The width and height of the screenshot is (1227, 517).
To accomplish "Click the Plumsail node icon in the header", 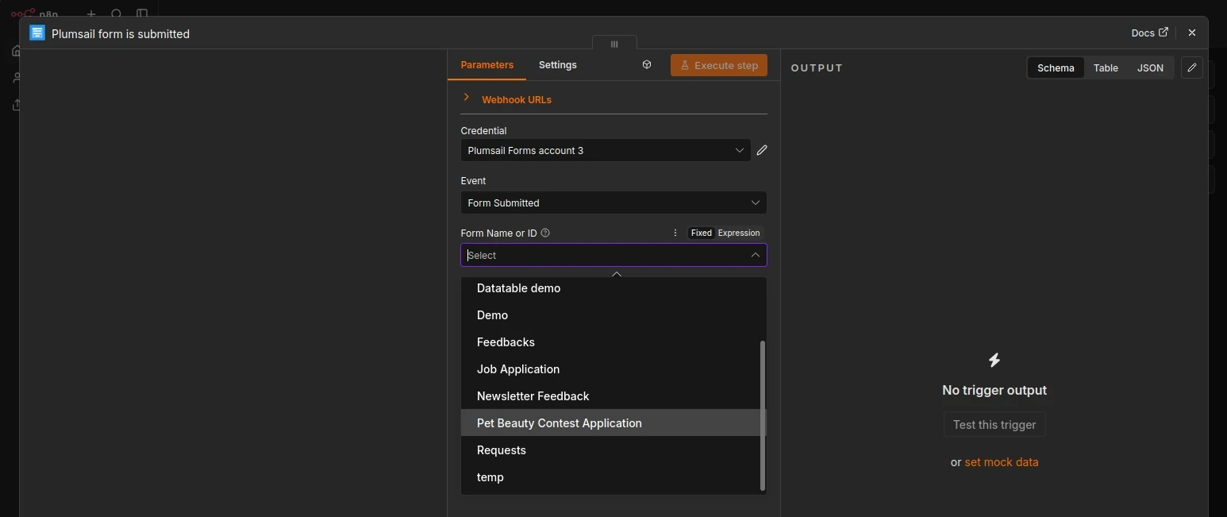I will coord(37,33).
